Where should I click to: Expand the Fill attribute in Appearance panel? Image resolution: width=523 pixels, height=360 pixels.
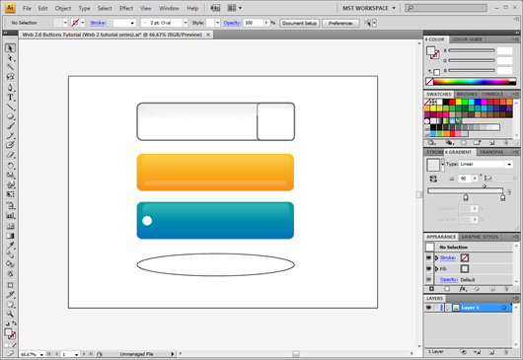[x=436, y=268]
